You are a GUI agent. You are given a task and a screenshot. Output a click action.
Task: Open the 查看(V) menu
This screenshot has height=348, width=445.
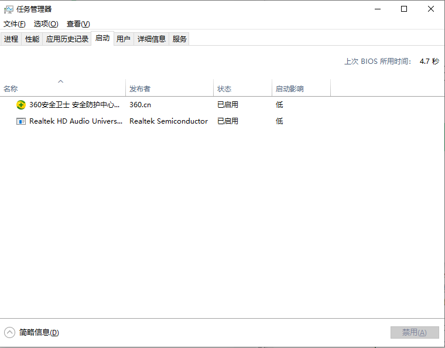point(78,24)
